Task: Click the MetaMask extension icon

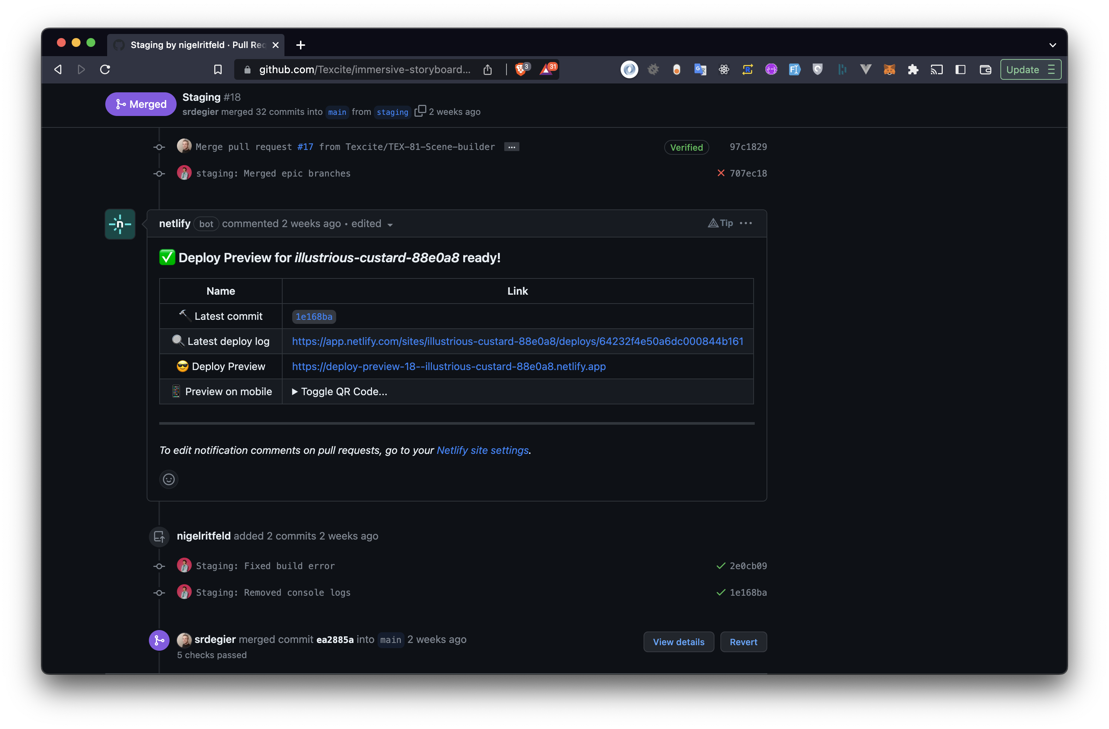Action: [889, 69]
